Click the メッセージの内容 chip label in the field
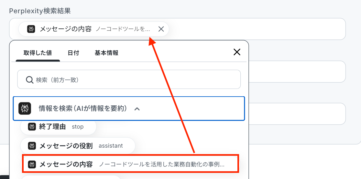 click(66, 29)
